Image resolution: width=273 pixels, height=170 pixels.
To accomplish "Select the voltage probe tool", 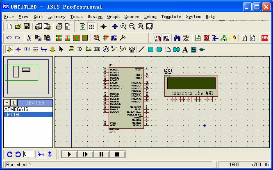I will (x=114, y=50).
